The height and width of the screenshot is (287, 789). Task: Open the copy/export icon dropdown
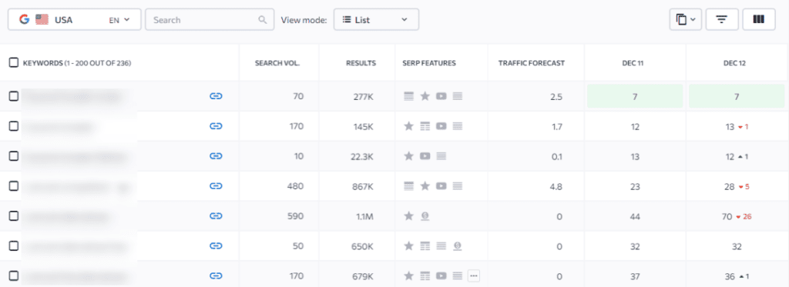(x=685, y=19)
